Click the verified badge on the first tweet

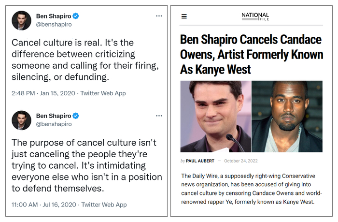pos(76,16)
